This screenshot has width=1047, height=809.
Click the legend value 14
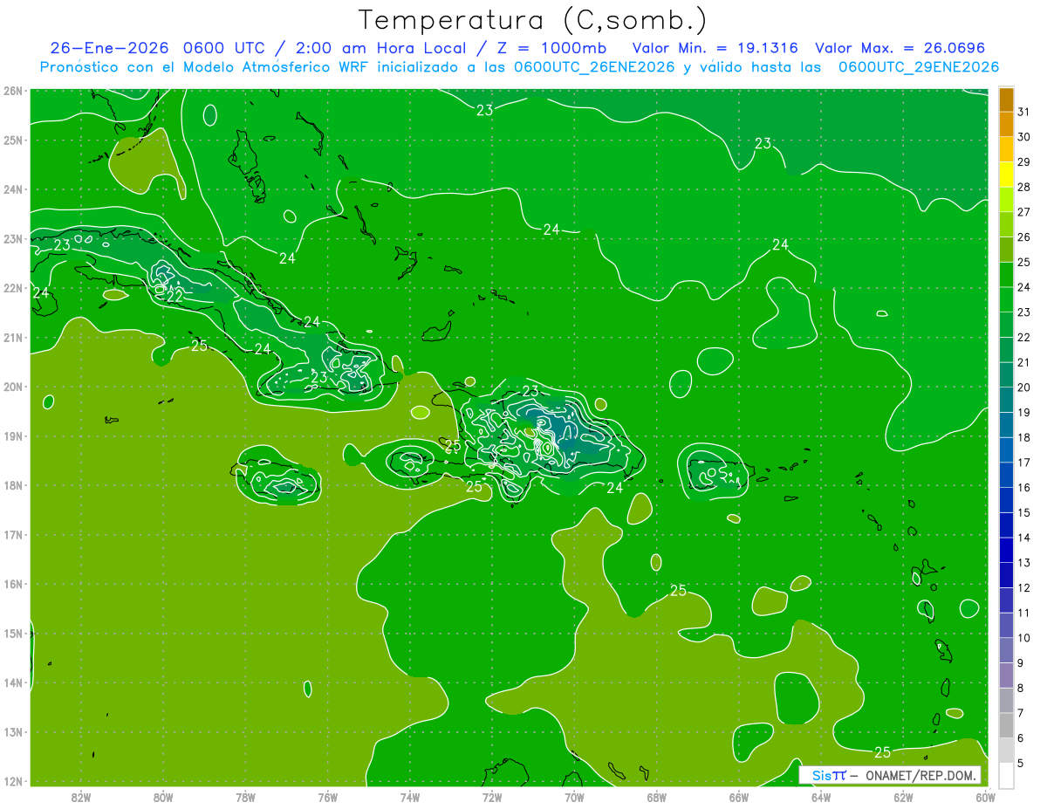coord(1023,538)
